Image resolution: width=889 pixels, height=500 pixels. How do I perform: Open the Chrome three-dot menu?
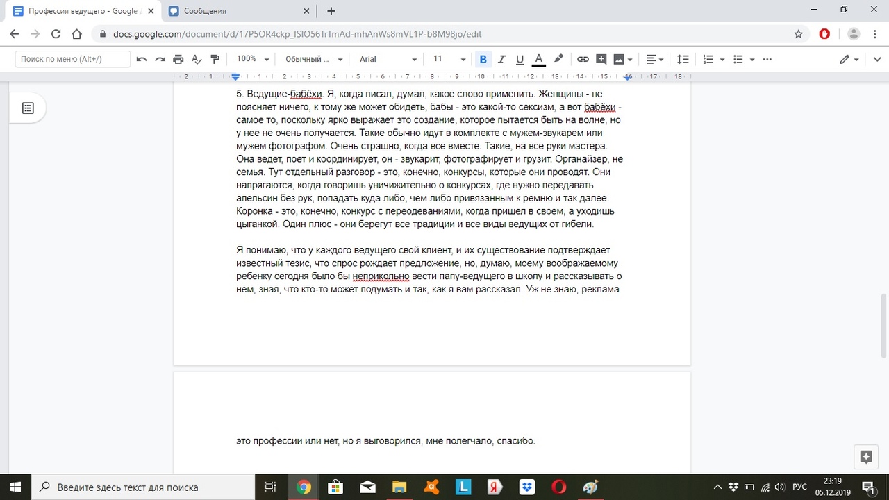coord(874,34)
